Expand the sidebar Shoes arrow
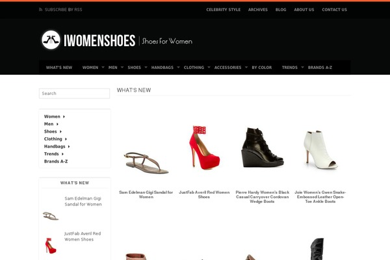 [60, 131]
